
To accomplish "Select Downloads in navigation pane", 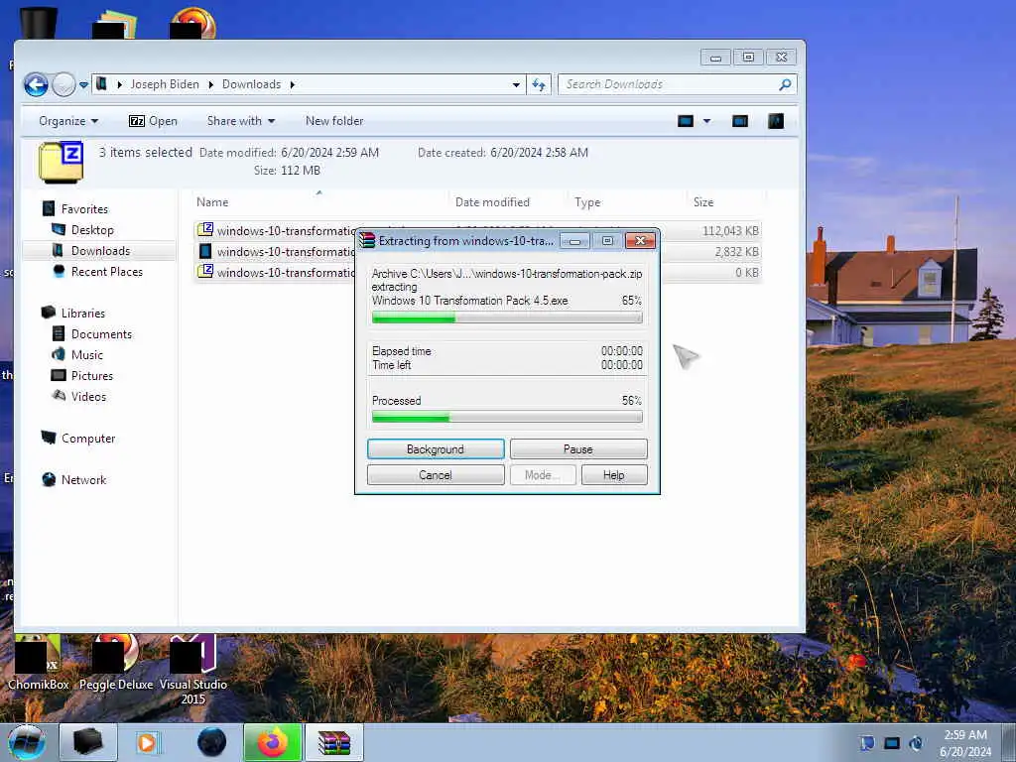I will click(100, 251).
